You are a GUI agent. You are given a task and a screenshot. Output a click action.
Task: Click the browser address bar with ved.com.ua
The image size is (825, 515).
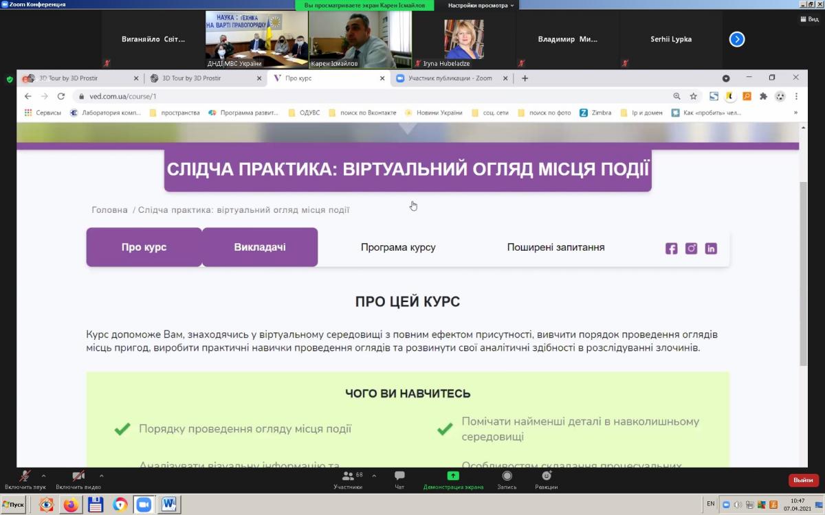[344, 97]
